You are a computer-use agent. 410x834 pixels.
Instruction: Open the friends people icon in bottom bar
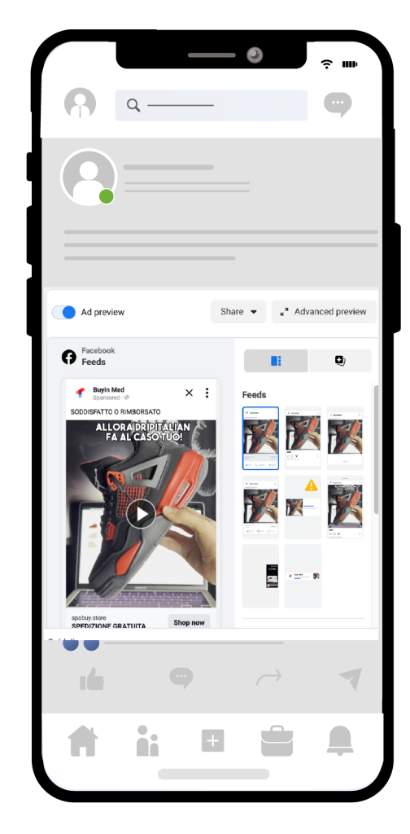pos(147,741)
